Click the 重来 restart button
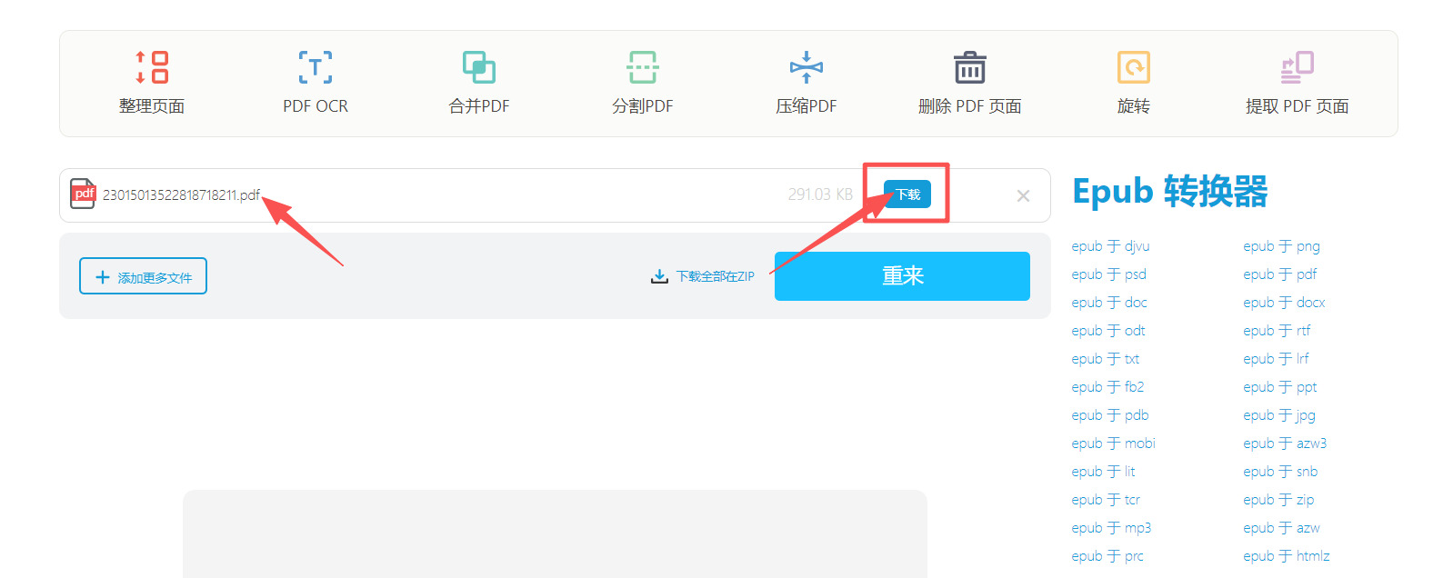This screenshot has width=1433, height=578. 902,276
